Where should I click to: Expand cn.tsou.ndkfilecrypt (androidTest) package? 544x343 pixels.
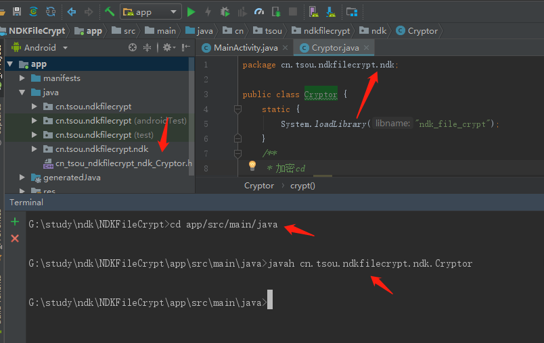coord(34,120)
